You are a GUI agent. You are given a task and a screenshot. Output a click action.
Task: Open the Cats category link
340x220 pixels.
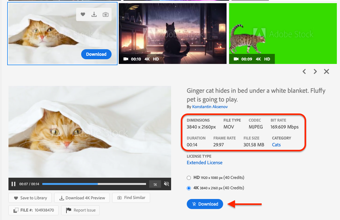[x=276, y=145]
